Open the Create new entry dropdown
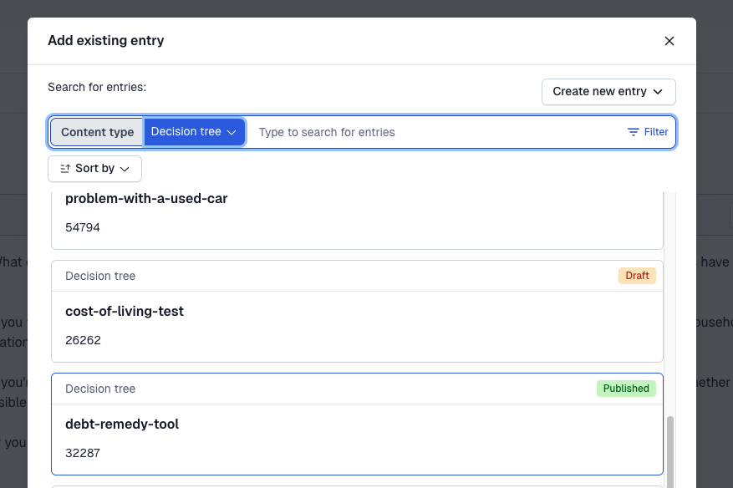The image size is (733, 488). click(608, 92)
